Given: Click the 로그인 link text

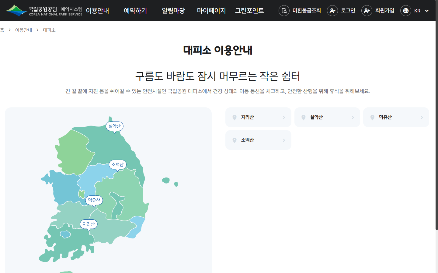Looking at the screenshot, I should pos(348,11).
